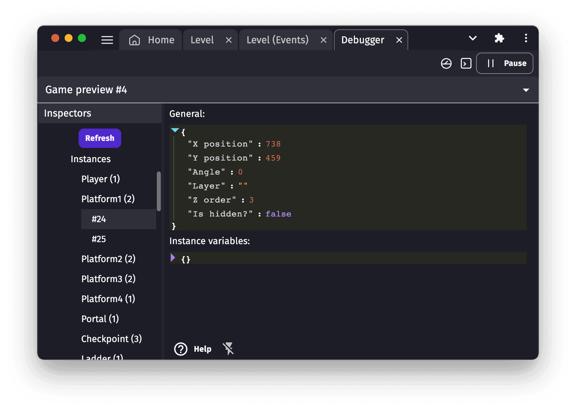
Task: Click the Inspectors list scrollbar
Action: coord(159,191)
